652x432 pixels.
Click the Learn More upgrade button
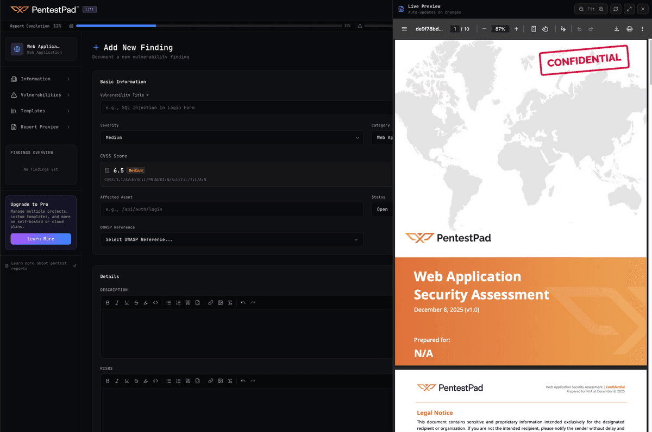41,239
